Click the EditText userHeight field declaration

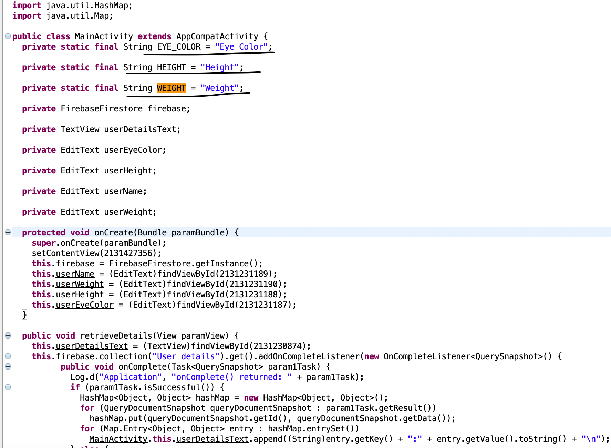coord(89,171)
